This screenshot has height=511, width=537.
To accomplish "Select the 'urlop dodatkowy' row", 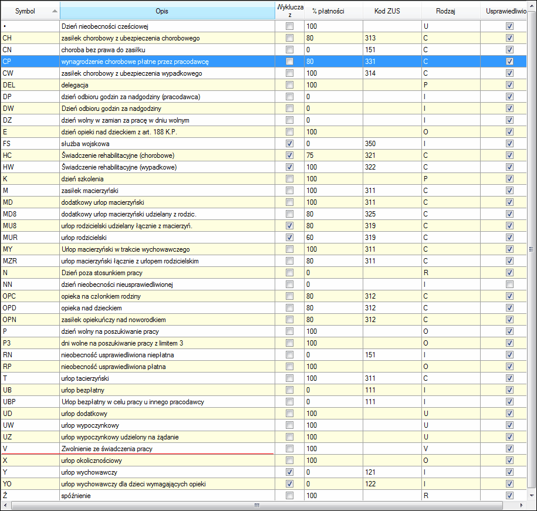I will [264, 413].
